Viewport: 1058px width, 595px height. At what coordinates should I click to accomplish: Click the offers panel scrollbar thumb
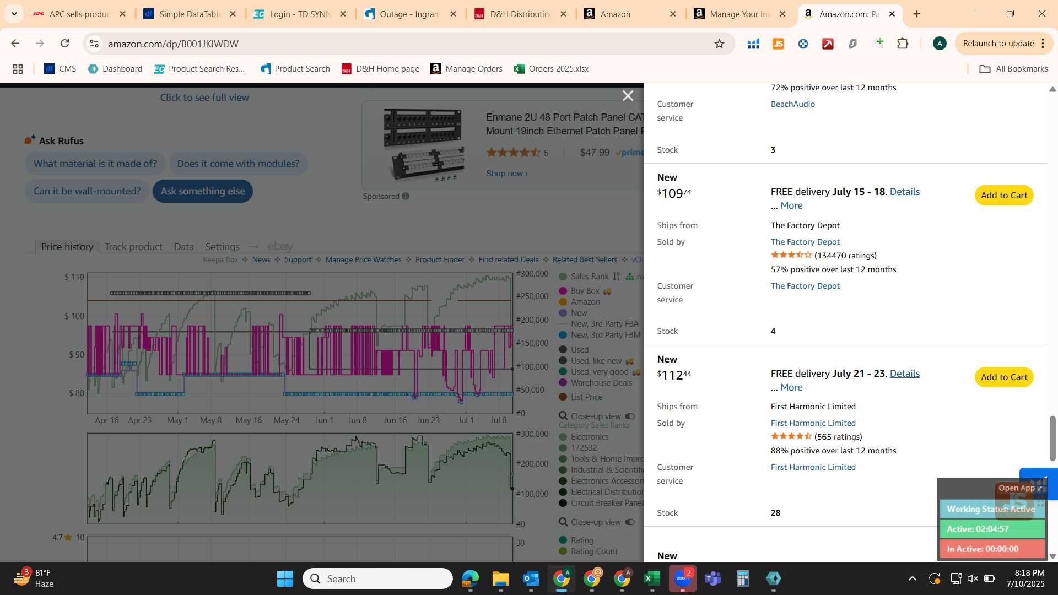pos(1052,439)
